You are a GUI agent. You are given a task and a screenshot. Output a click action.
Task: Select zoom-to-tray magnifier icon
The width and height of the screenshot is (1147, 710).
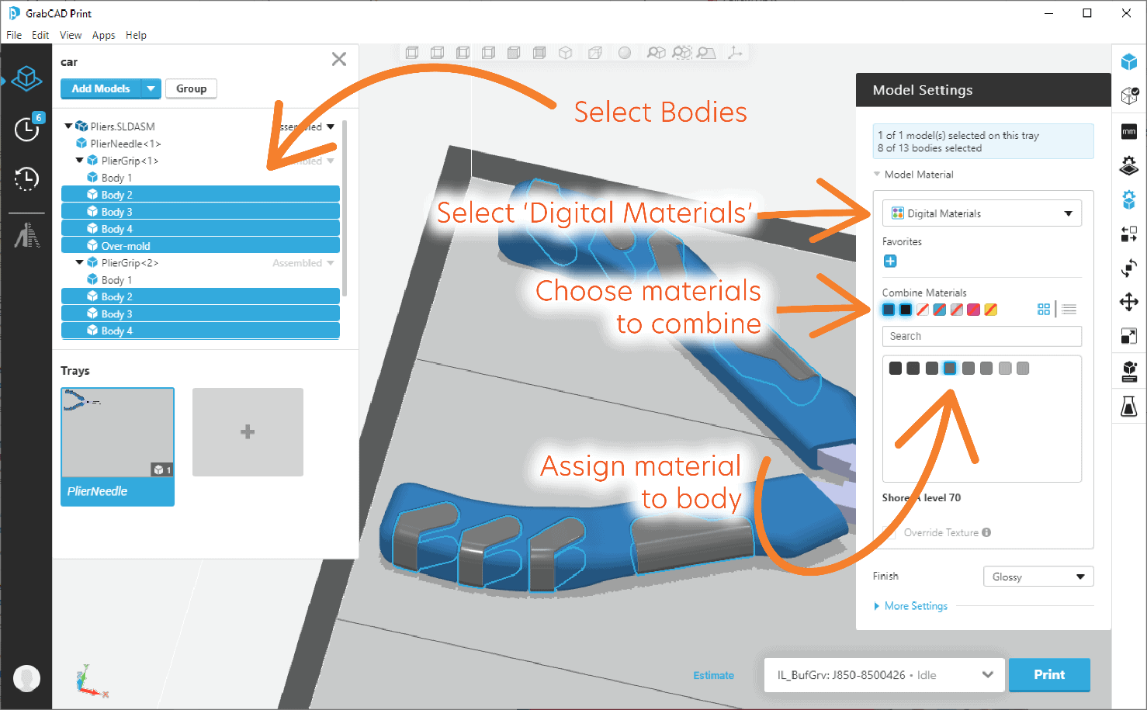pyautogui.click(x=706, y=53)
